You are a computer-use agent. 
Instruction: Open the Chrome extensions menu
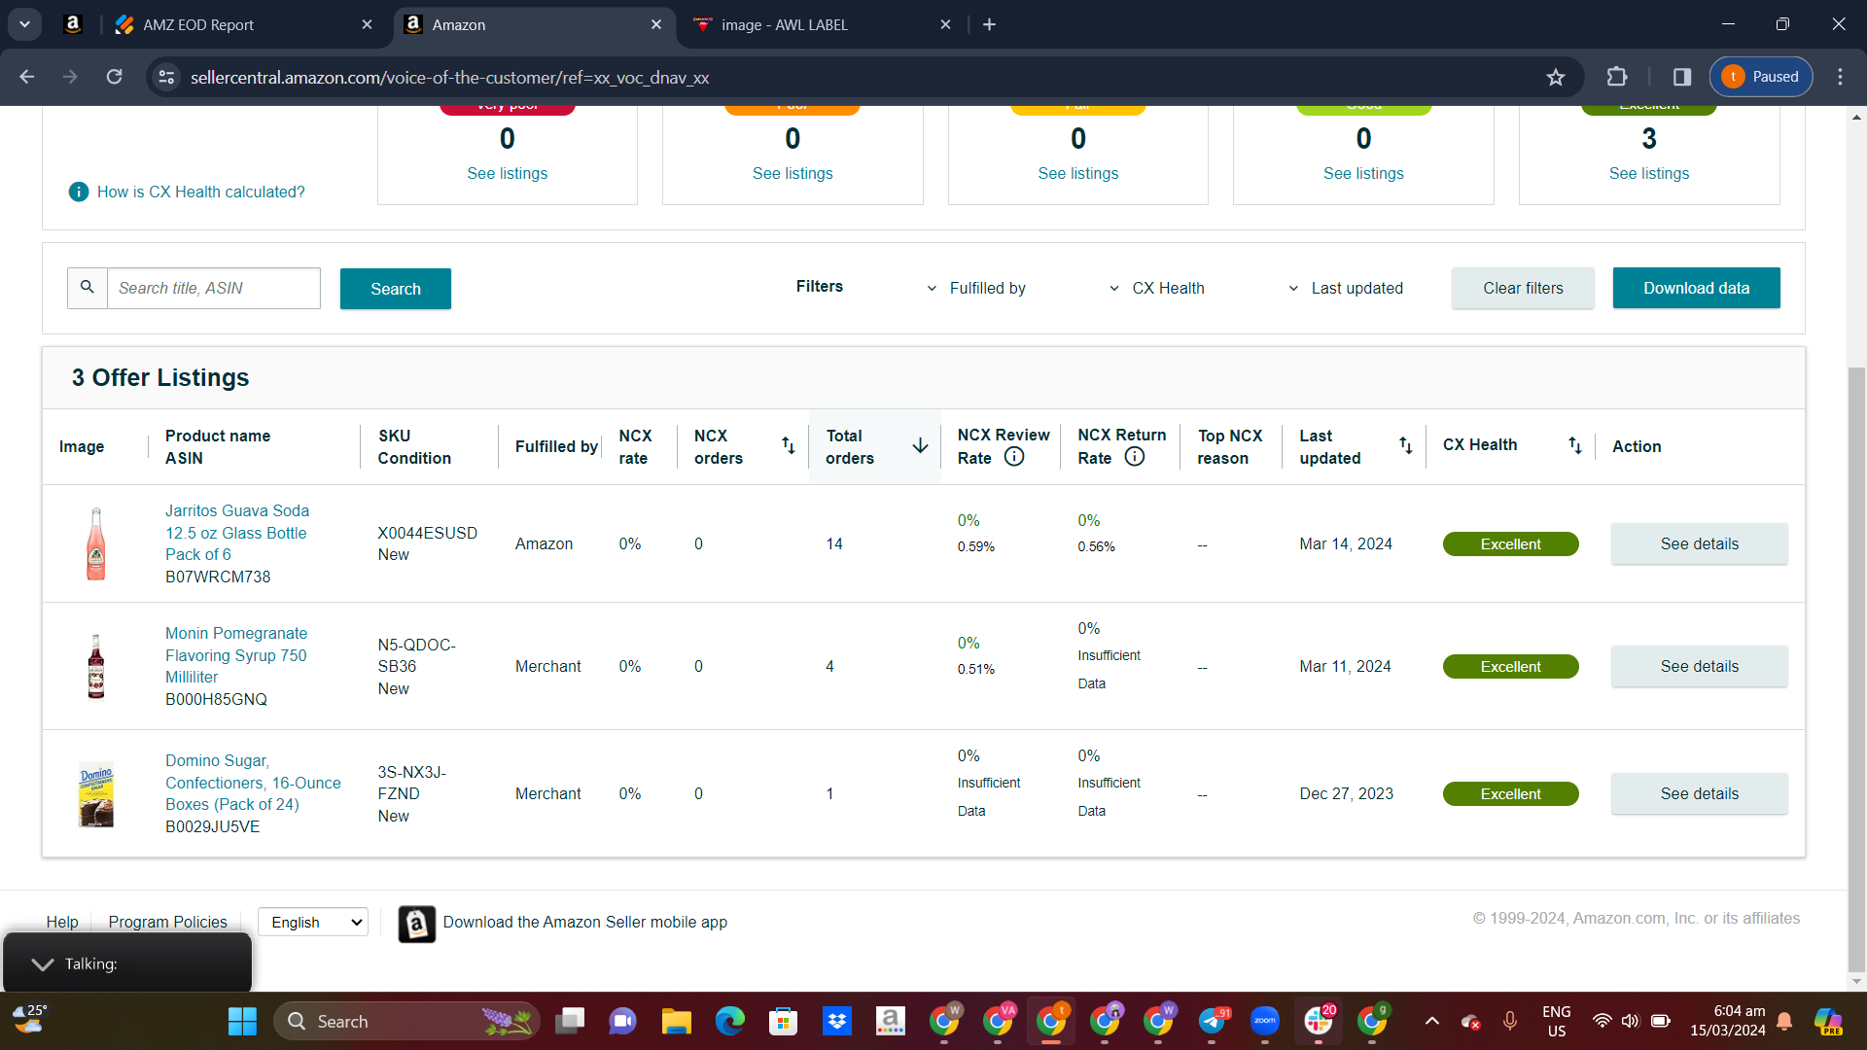1617,77
